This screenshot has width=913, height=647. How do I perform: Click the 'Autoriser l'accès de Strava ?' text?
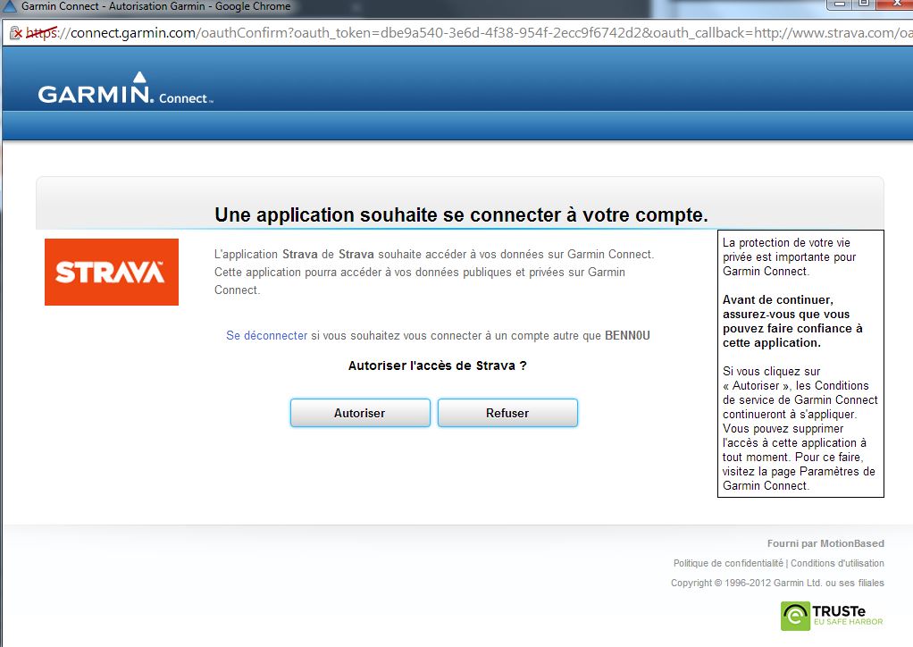point(437,366)
